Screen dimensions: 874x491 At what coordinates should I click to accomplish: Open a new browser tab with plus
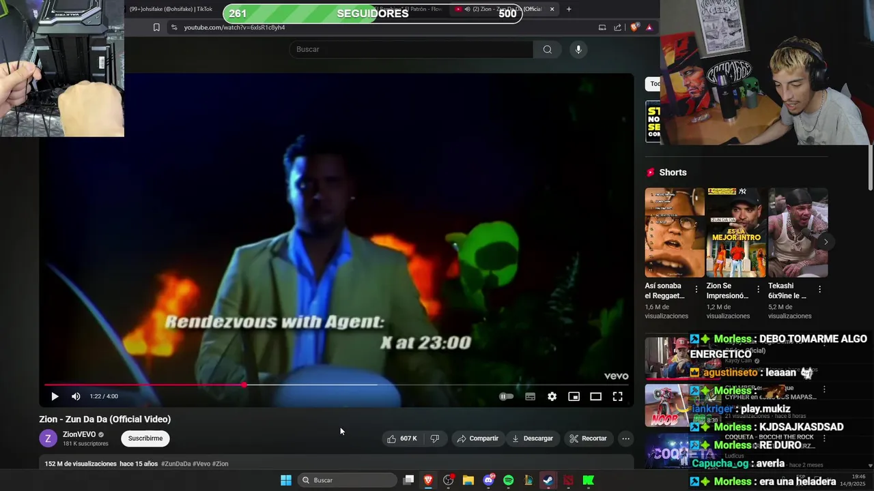[x=569, y=9]
